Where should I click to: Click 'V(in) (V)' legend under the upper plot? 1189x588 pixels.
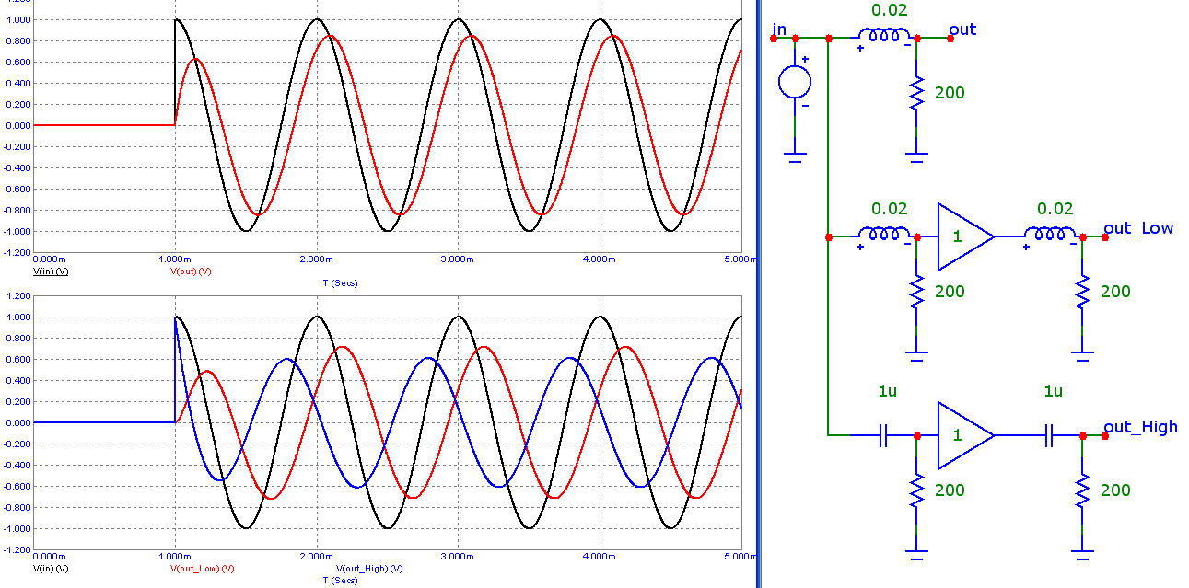point(51,271)
